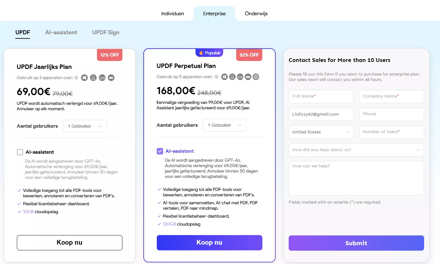Uncheck AI-assistent in the Perpetual Plan
The height and width of the screenshot is (264, 440).
click(x=160, y=151)
